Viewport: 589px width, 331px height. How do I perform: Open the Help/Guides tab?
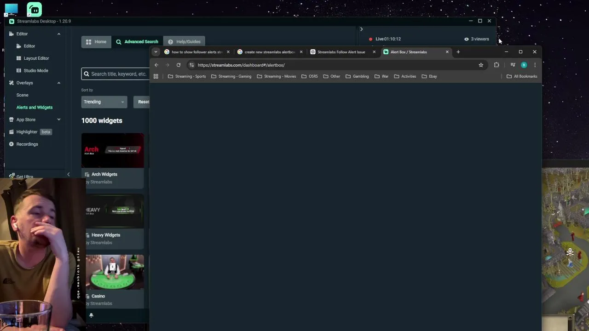pos(184,42)
